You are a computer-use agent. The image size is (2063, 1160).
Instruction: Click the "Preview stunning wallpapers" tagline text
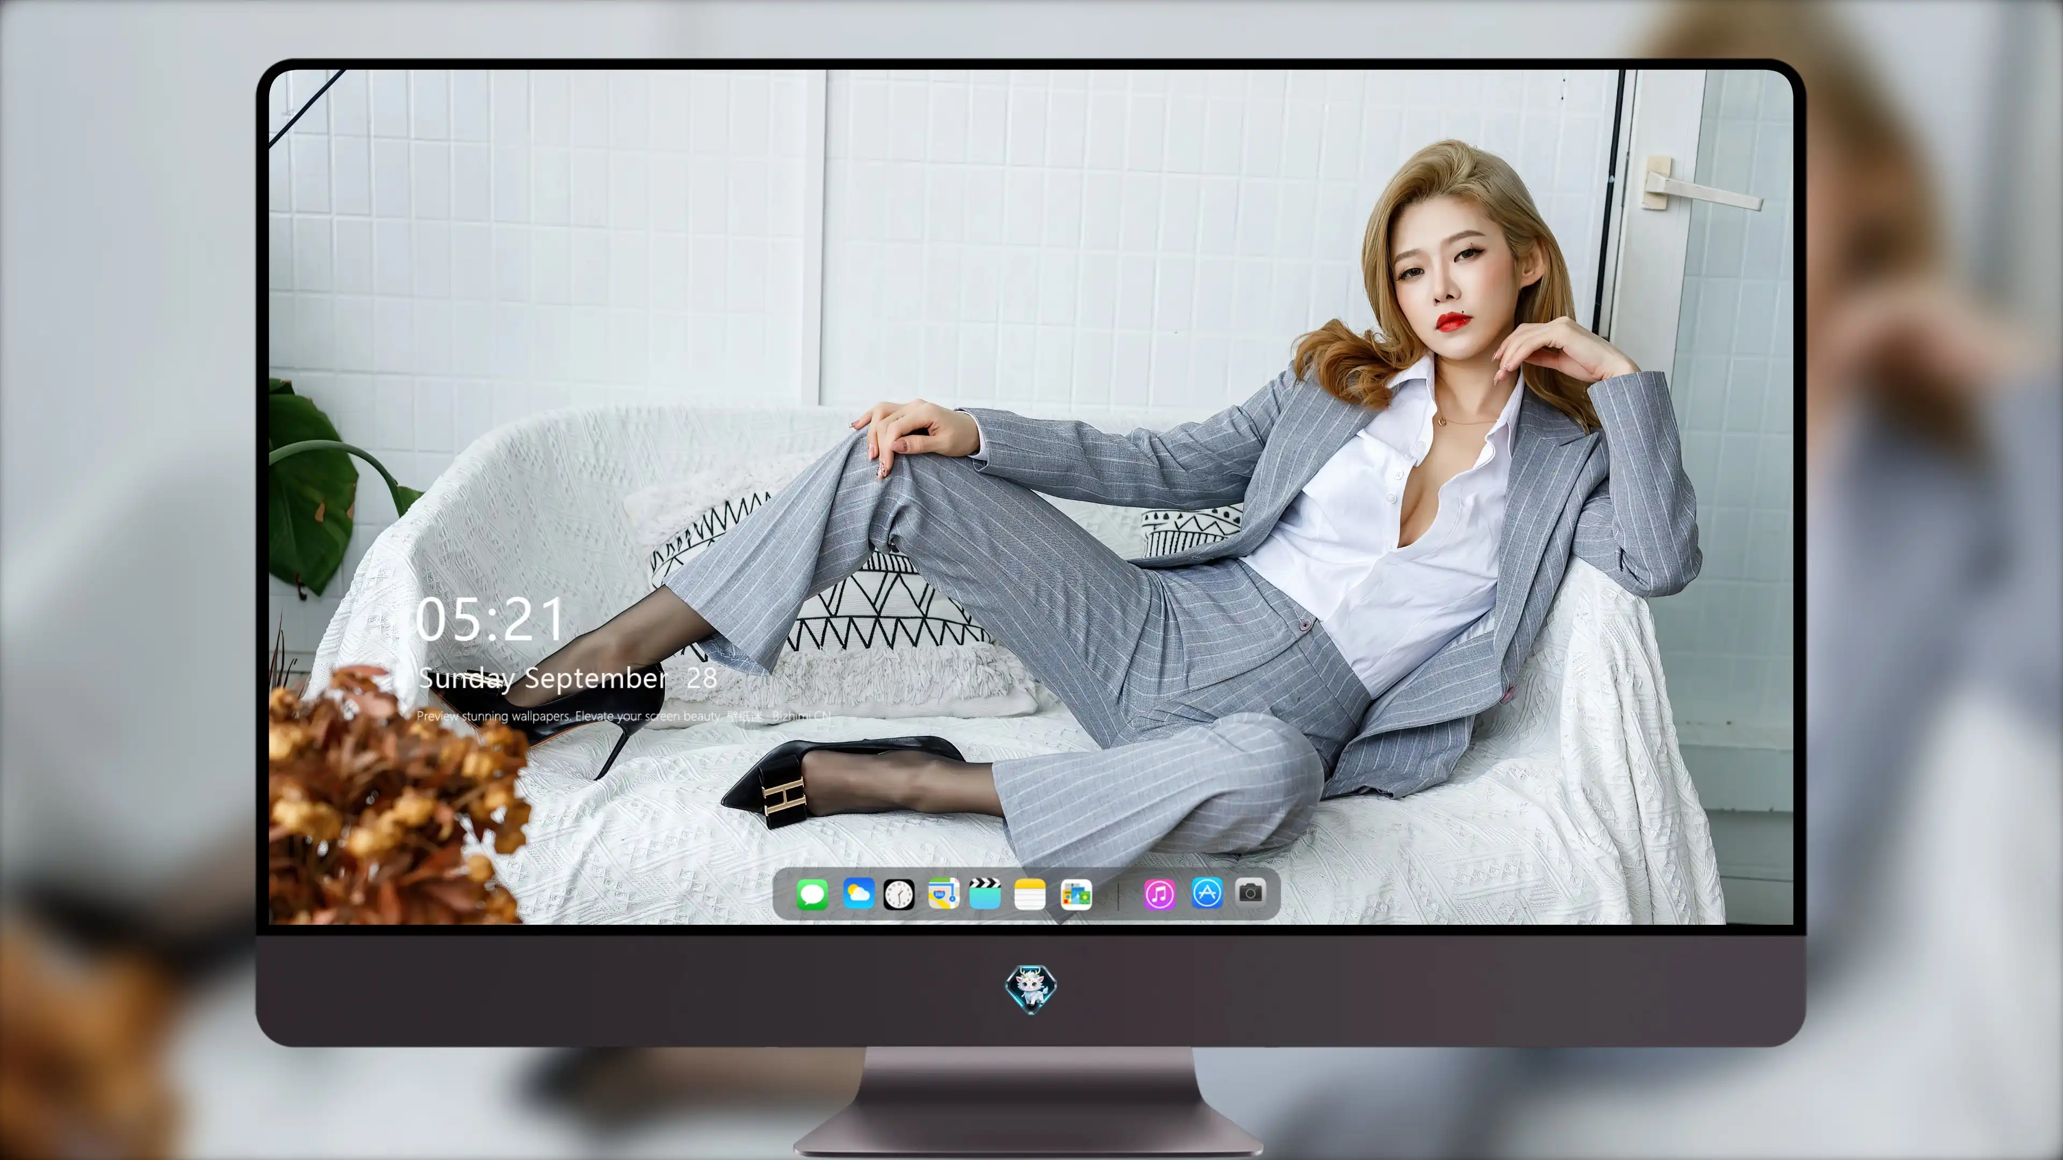coord(624,716)
